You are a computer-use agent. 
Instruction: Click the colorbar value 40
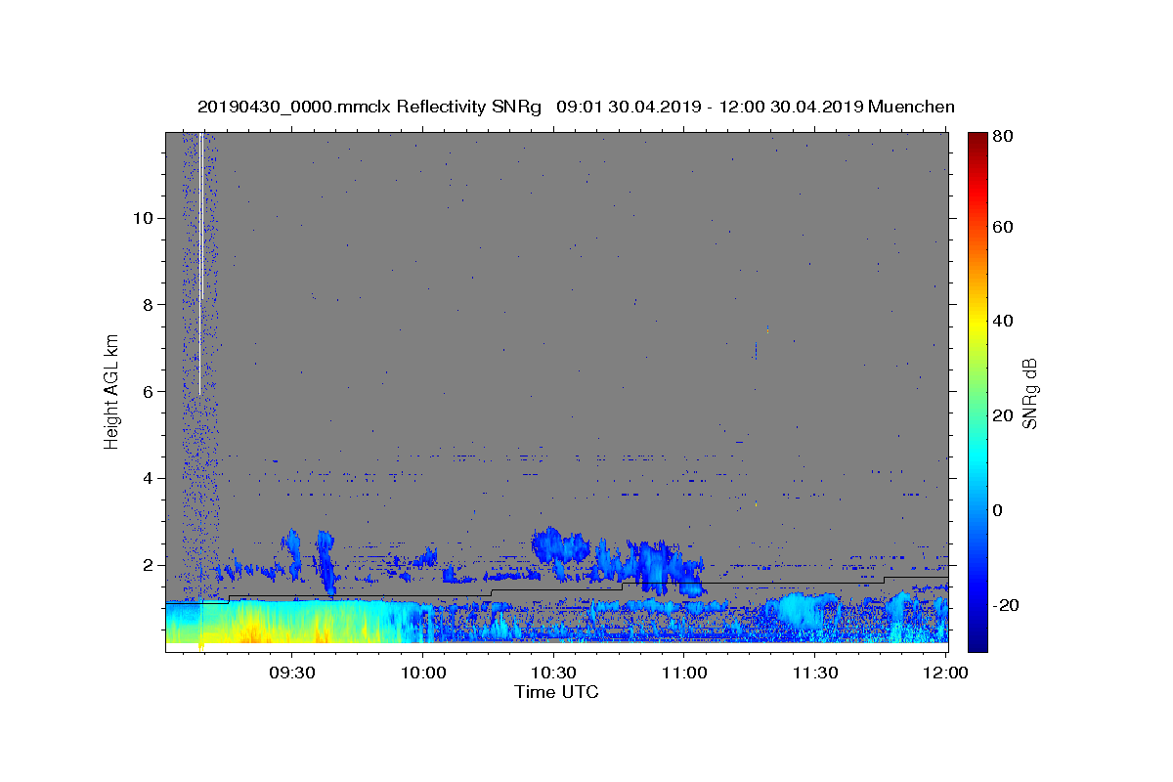(x=1003, y=321)
